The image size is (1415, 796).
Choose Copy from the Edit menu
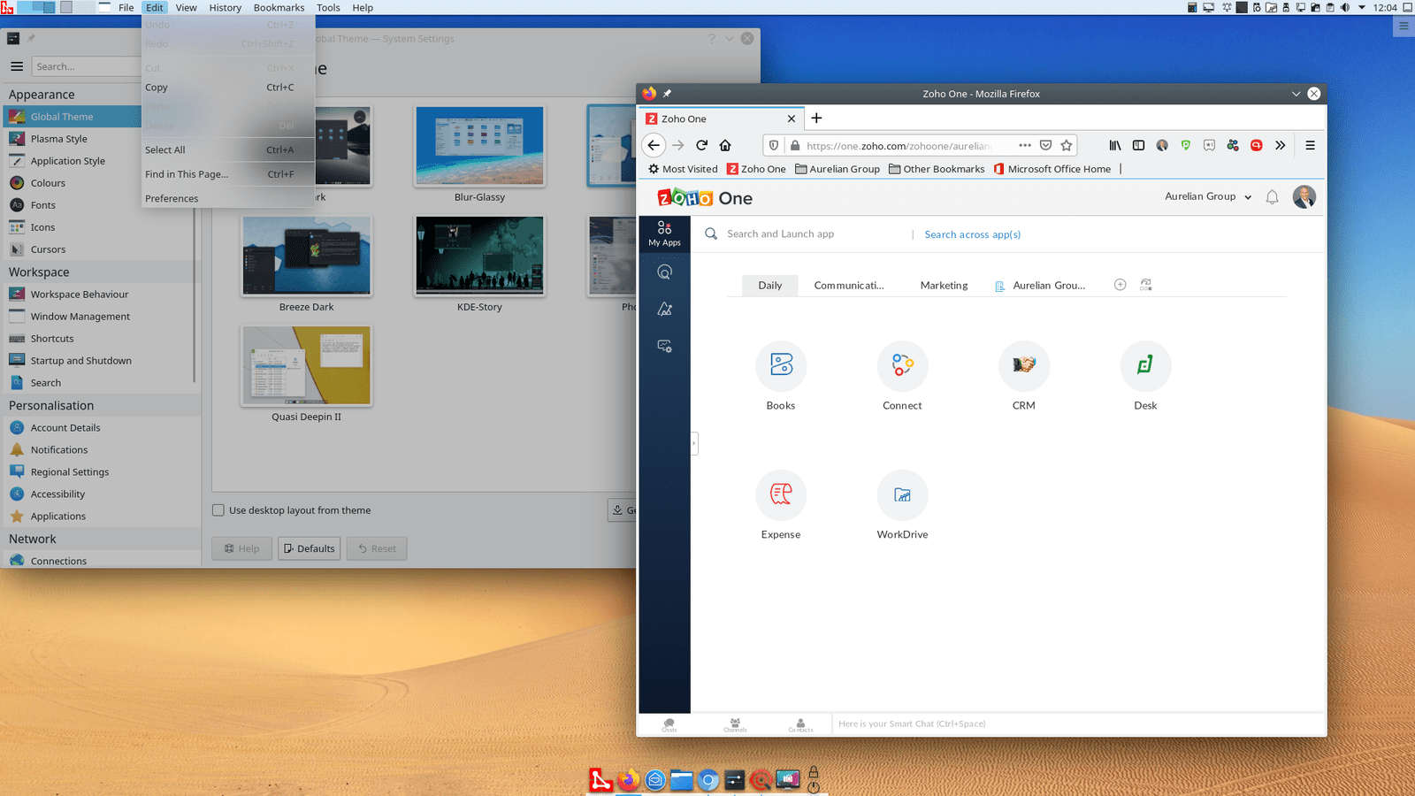228,88
